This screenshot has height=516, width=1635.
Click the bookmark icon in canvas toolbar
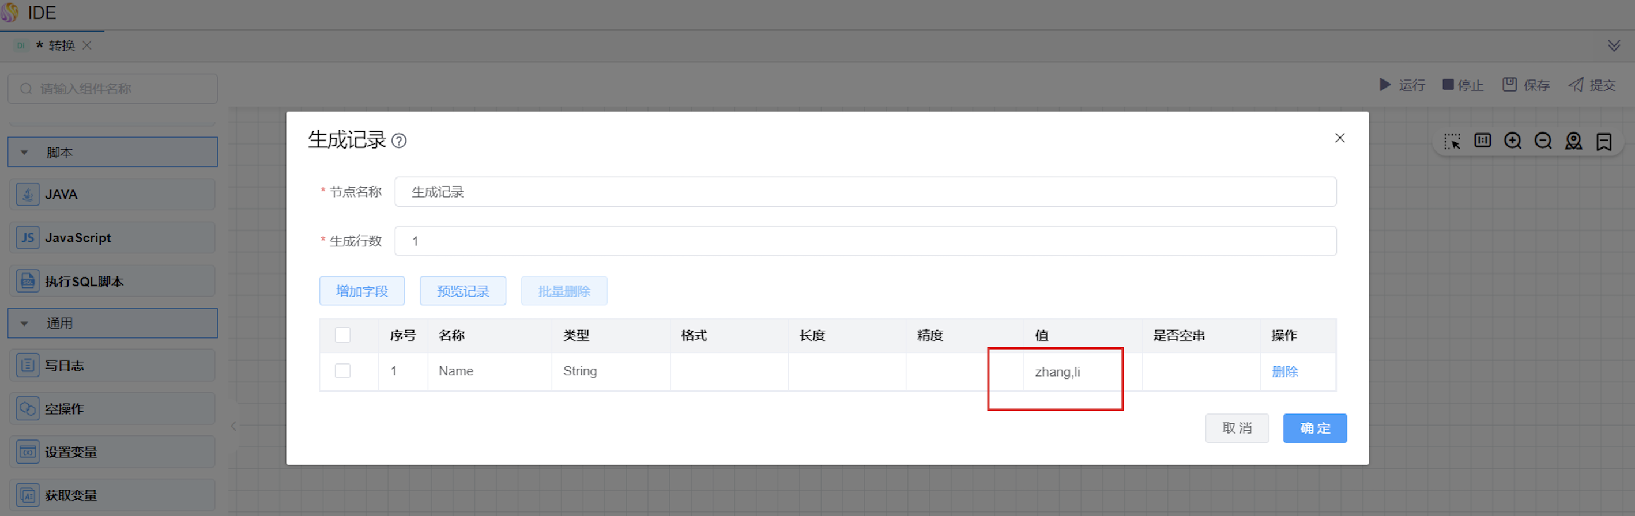(x=1603, y=141)
